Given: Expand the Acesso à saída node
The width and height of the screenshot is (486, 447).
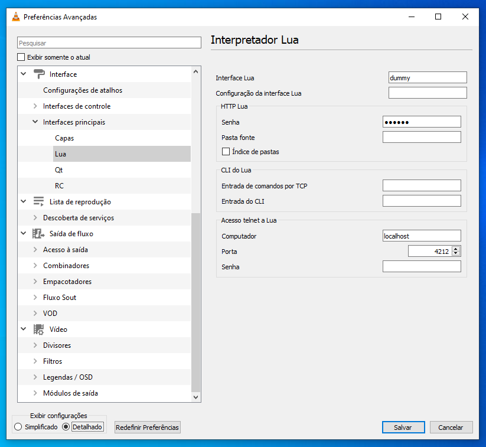Looking at the screenshot, I should point(35,250).
